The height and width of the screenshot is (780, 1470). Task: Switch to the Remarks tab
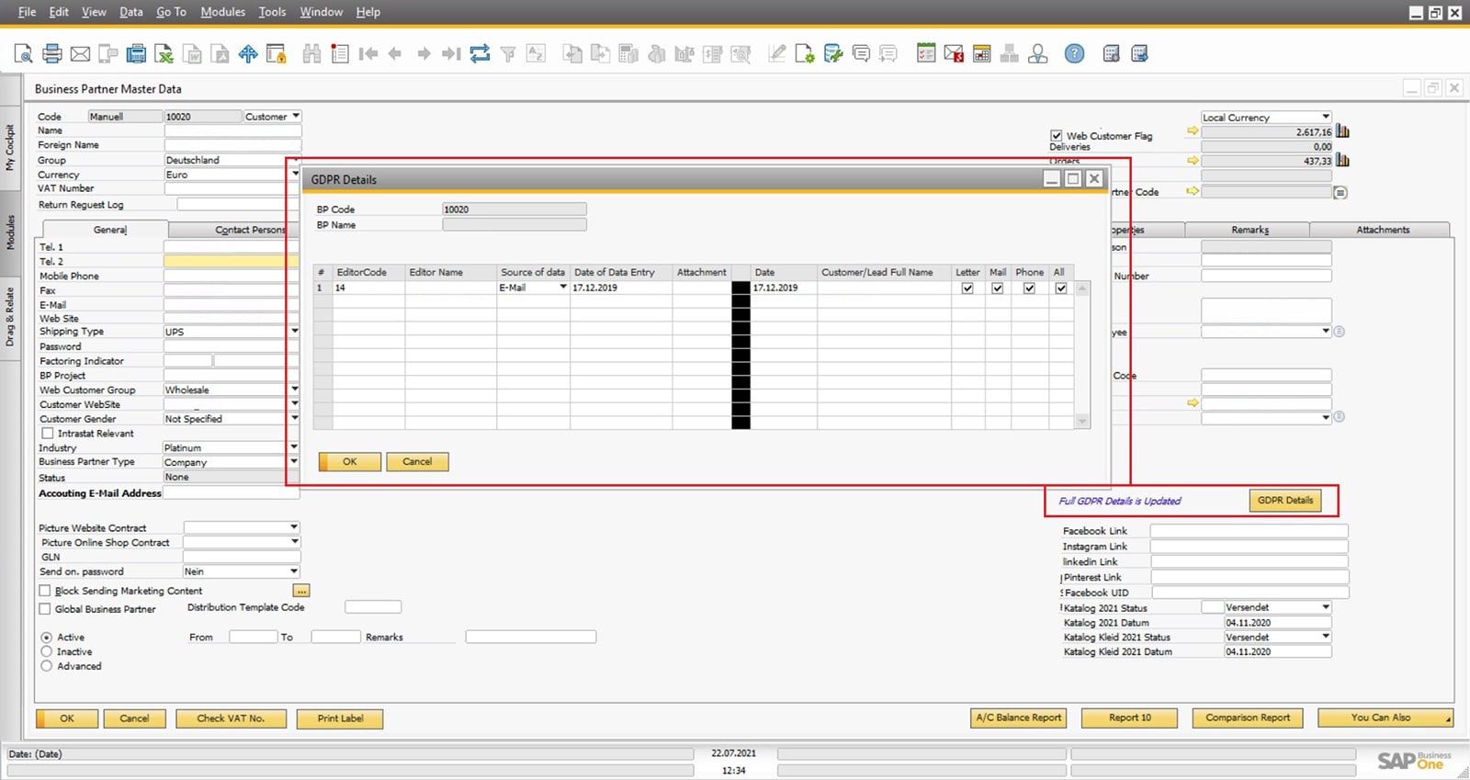pos(1249,230)
